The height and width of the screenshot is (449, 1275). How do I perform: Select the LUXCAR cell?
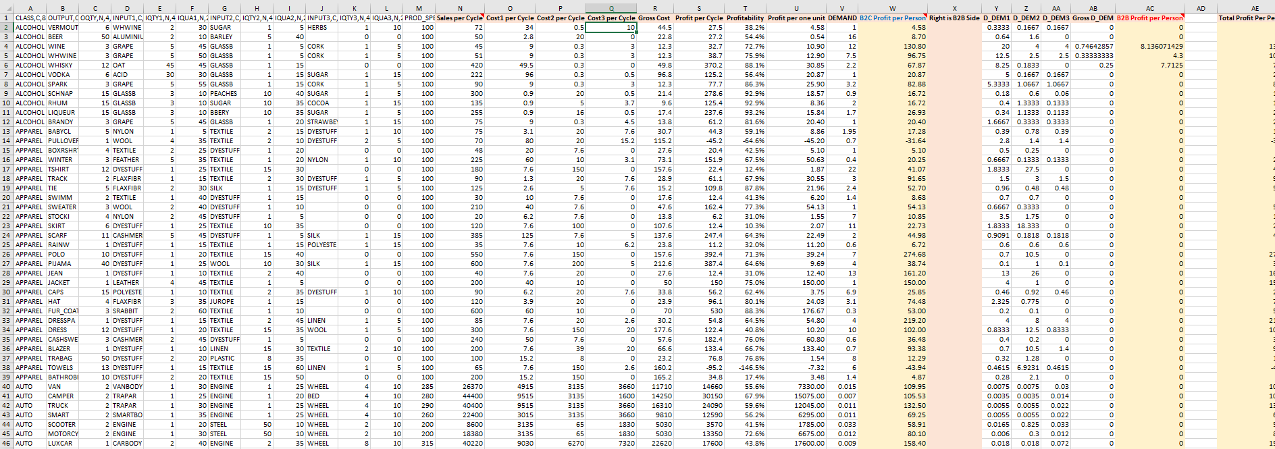coord(63,444)
